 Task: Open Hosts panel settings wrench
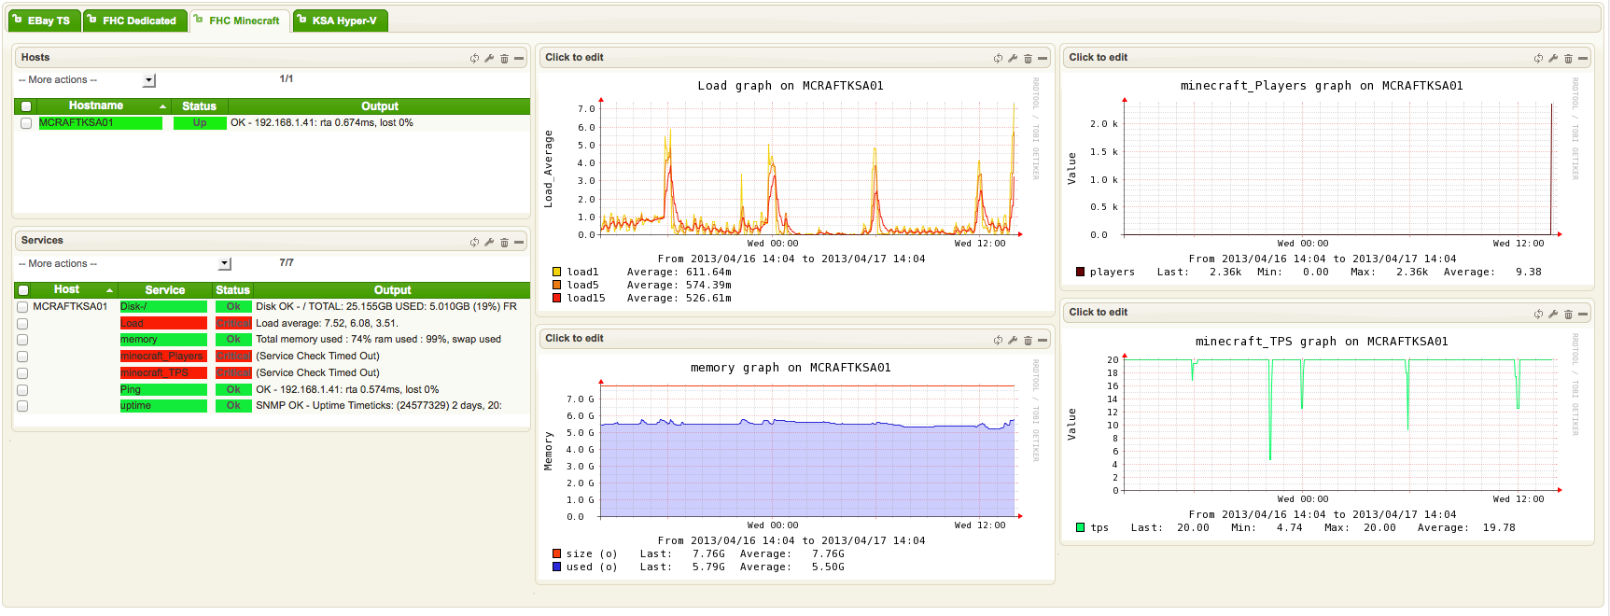pyautogui.click(x=489, y=58)
